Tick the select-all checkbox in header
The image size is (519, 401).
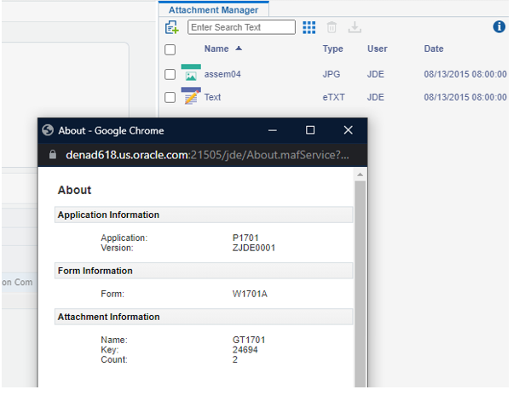pos(170,49)
